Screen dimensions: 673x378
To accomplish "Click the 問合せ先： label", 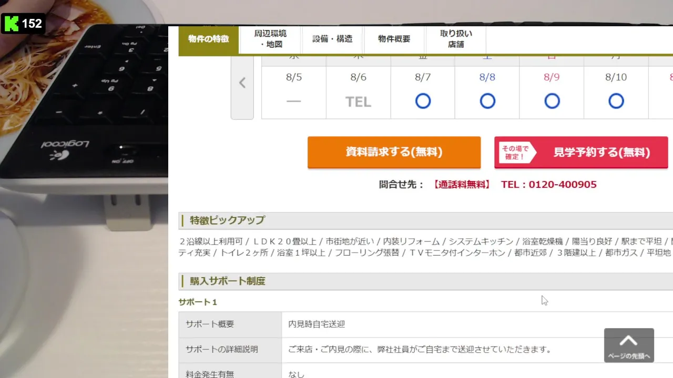I will [402, 184].
